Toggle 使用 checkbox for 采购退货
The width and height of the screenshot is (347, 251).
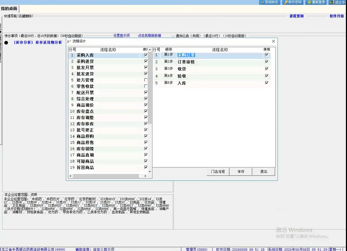click(146, 61)
